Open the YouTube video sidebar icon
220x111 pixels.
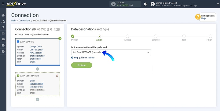(3, 39)
